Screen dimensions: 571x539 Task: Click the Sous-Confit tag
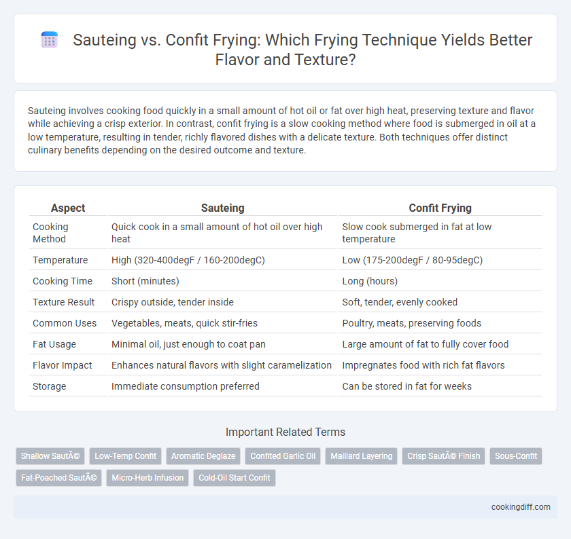(516, 456)
